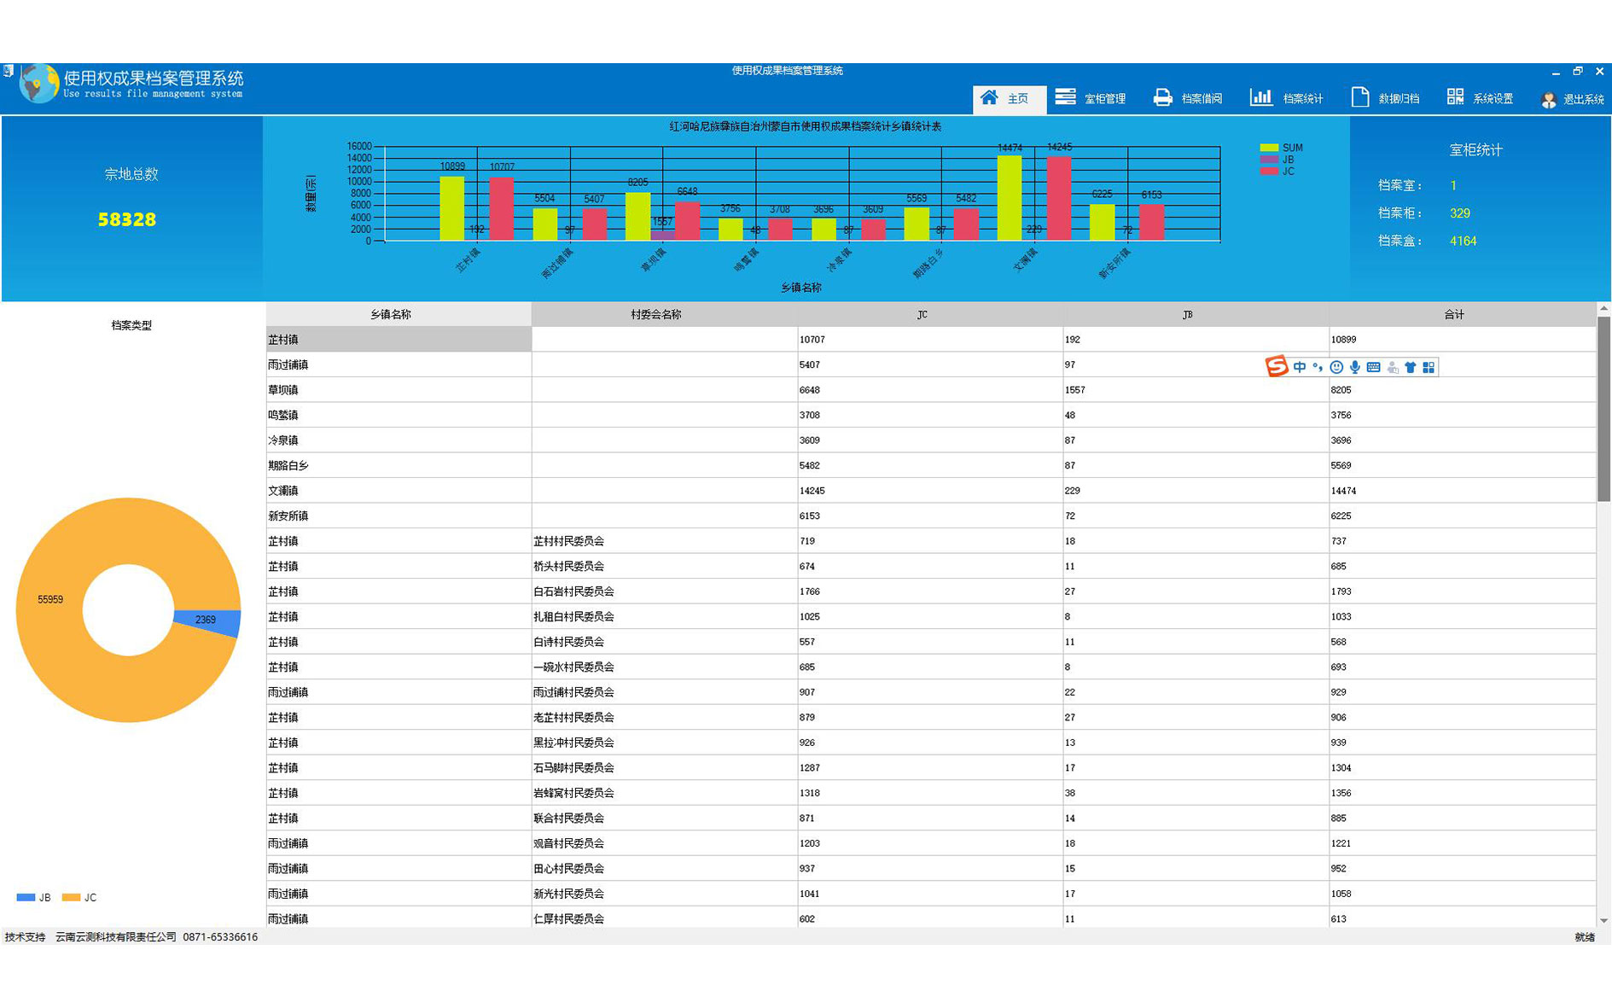Image resolution: width=1612 pixels, height=1008 pixels.
Task: Click the QR grid settings icon
Action: (1455, 96)
